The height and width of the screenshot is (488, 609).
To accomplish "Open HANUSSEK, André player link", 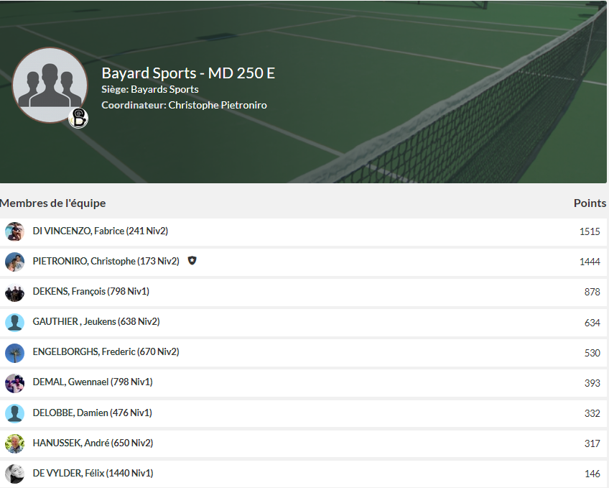I will 93,443.
